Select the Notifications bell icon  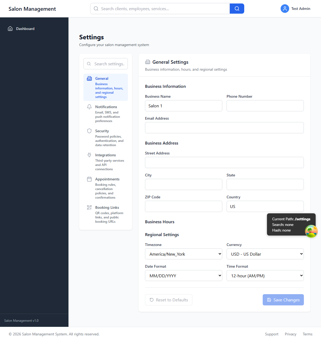pos(89,107)
